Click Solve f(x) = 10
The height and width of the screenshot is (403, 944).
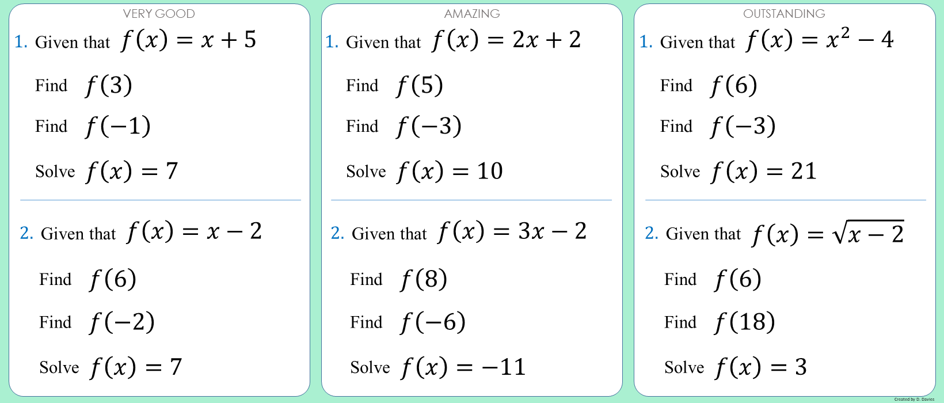pos(424,172)
